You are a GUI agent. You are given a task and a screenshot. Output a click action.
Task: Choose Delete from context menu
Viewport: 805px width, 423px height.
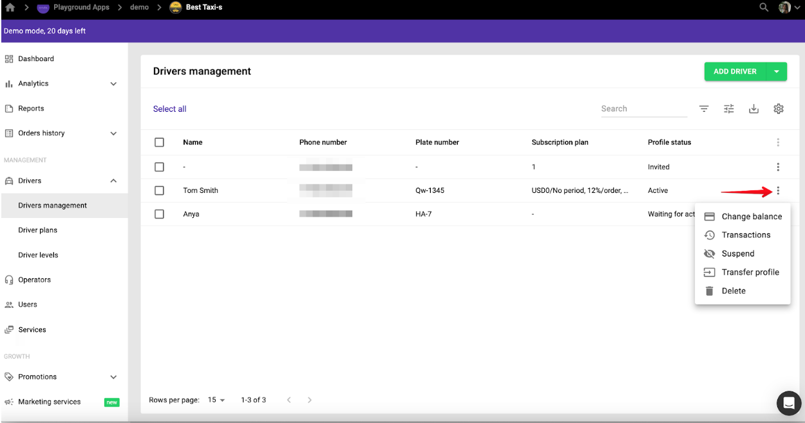743,291
